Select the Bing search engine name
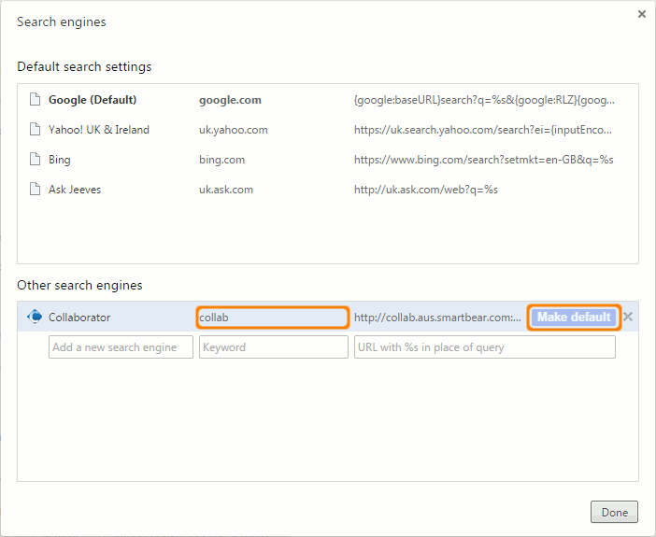656x537 pixels. (60, 160)
